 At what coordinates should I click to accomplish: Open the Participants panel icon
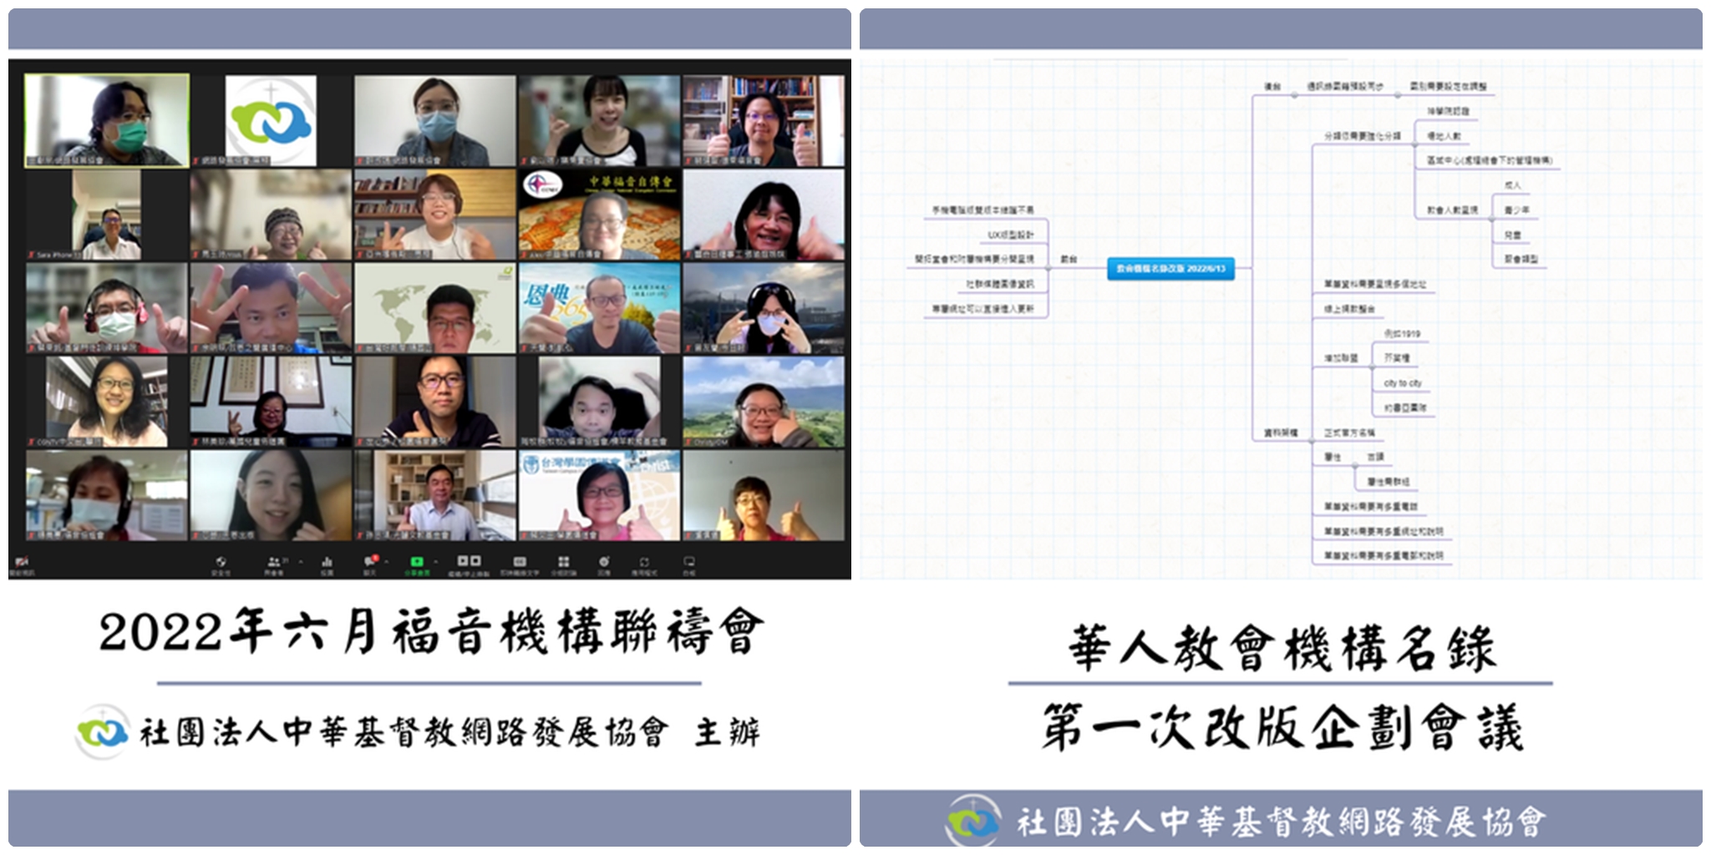[273, 562]
